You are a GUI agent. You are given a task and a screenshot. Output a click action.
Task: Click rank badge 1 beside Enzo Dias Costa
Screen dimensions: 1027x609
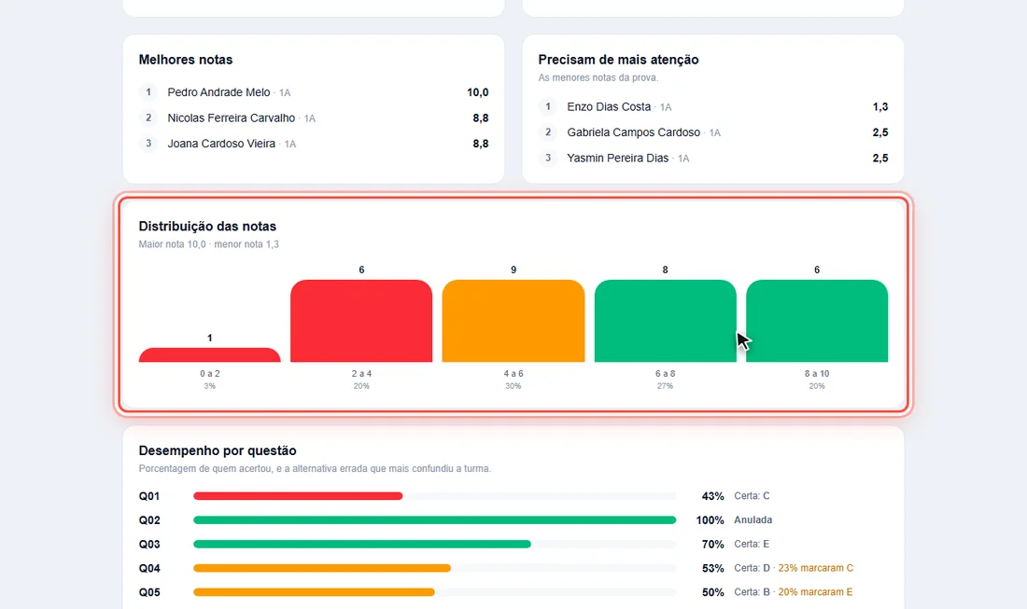point(547,106)
